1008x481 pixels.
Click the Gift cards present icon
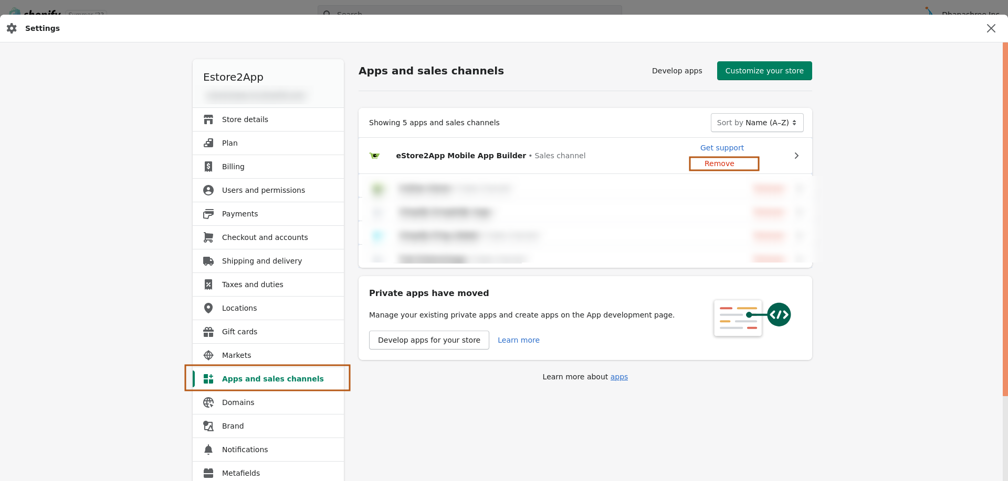pyautogui.click(x=208, y=332)
